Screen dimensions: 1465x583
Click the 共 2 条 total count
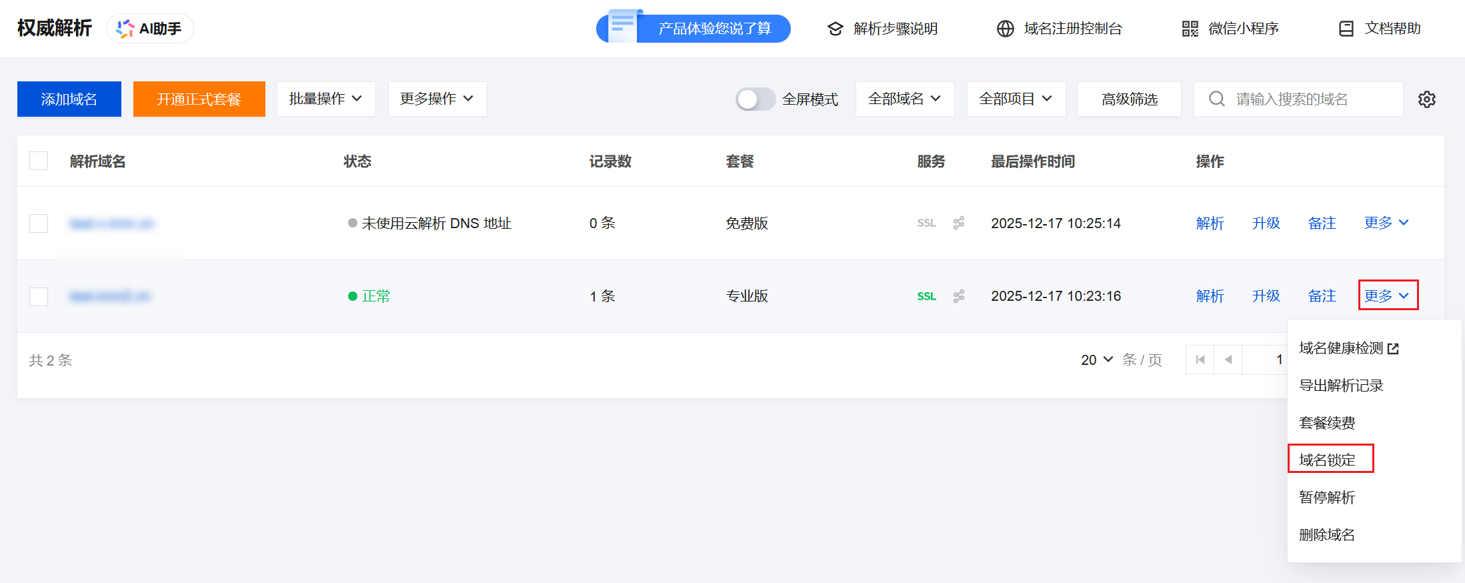pyautogui.click(x=51, y=360)
